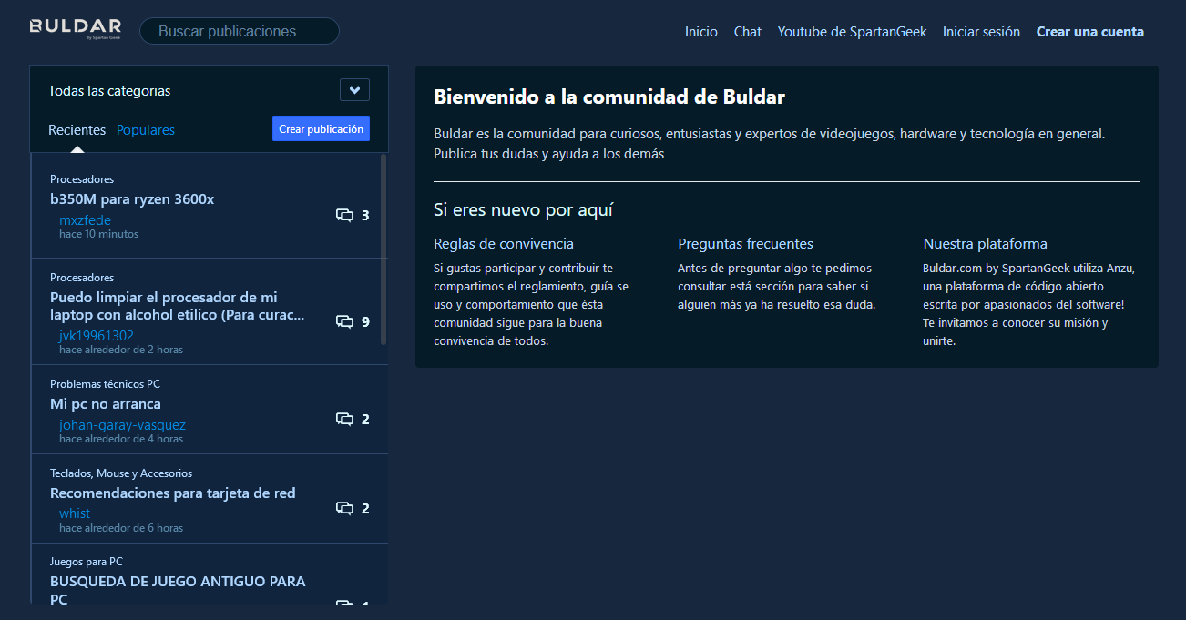Image resolution: width=1186 pixels, height=620 pixels.
Task: Click the Todas las categorias label
Action: pos(109,91)
